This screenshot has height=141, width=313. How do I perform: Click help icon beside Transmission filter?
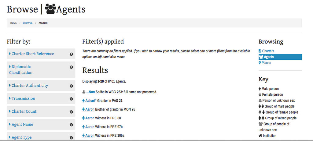(71, 99)
